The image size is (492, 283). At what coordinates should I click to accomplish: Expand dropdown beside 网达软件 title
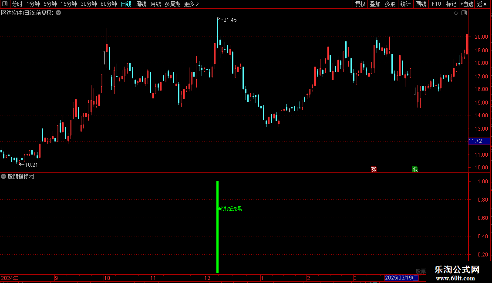[58, 13]
